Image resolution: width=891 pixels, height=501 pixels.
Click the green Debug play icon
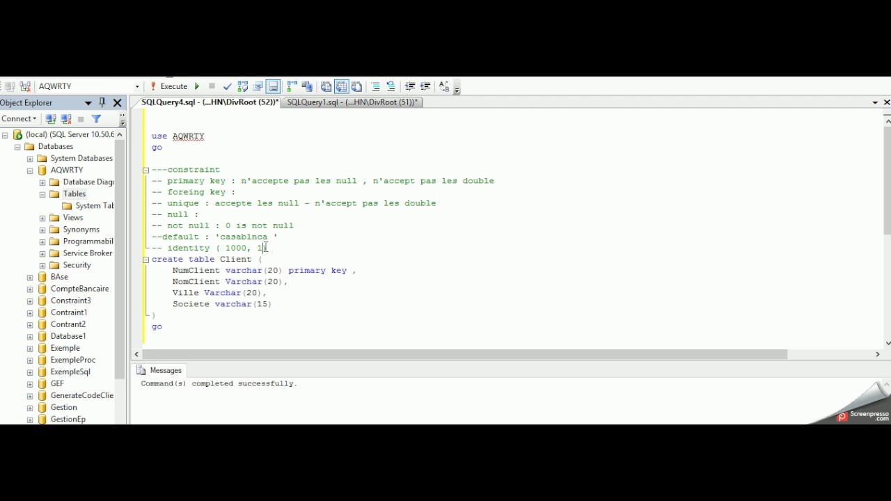pos(197,86)
